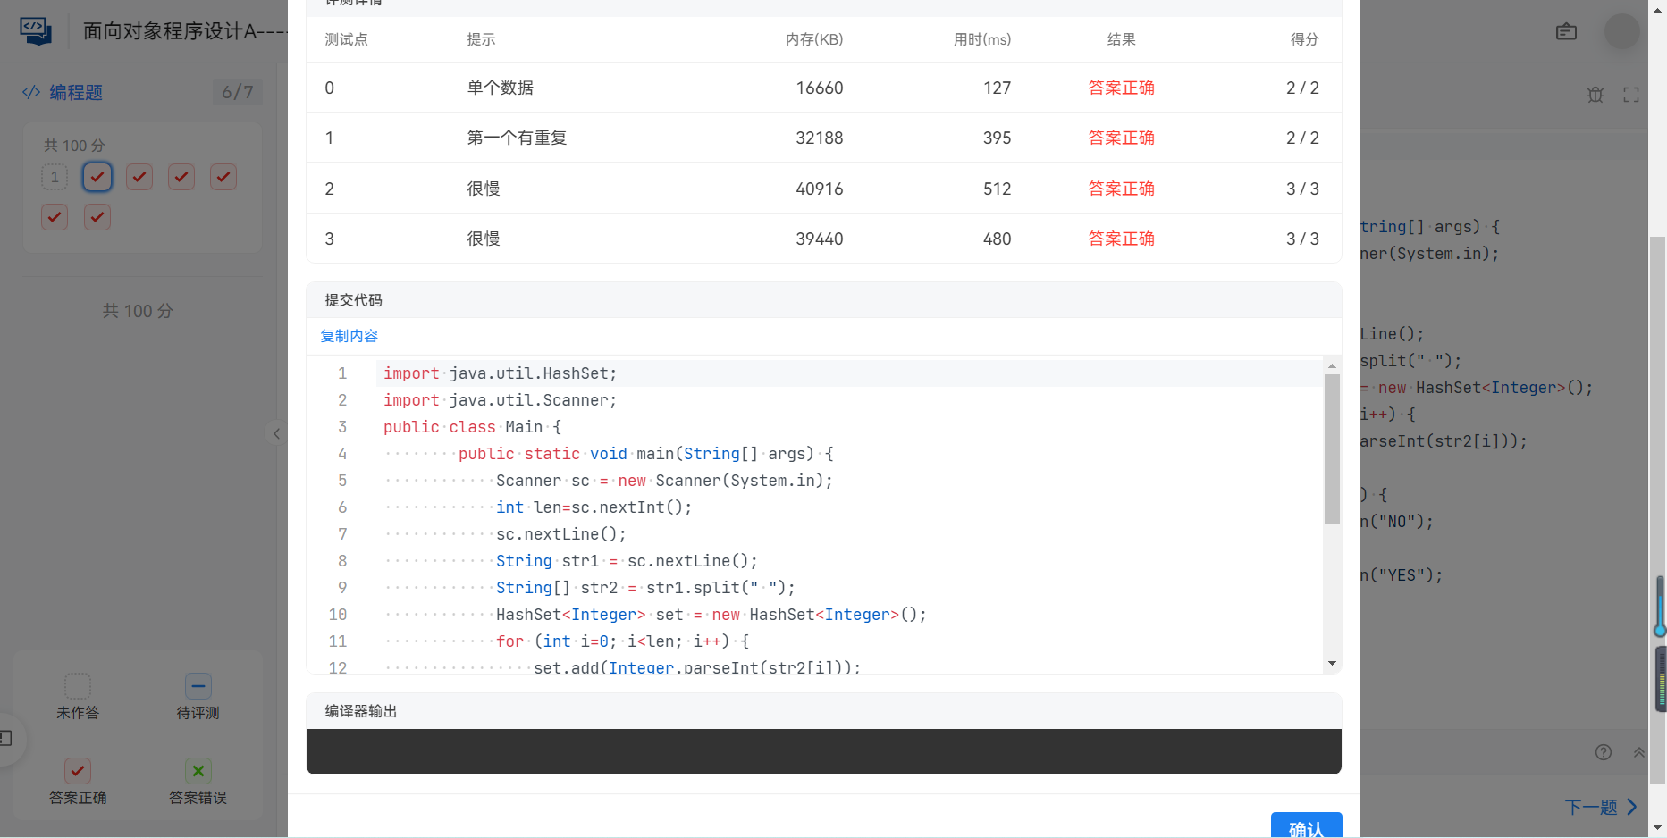Click code line public class Main
Viewport: 1667px width, 838px height.
click(x=472, y=427)
